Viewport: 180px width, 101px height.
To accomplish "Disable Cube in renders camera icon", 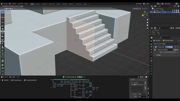I will click(178, 10).
